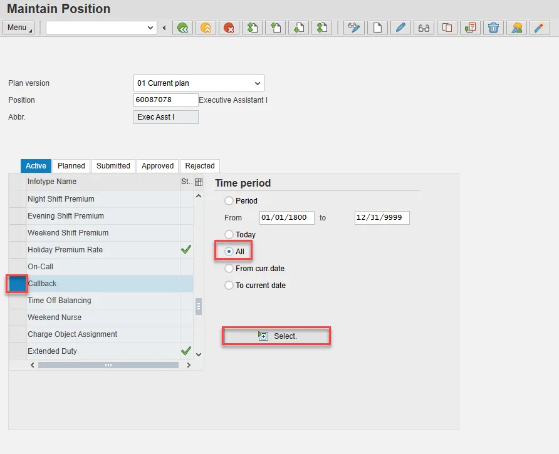Click the Copy infotype icon in toolbar
559x454 pixels.
point(447,28)
